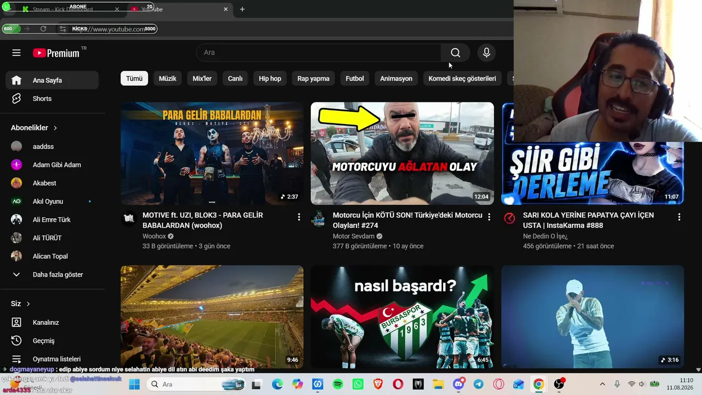Filter the feed by Hip hop
Viewport: 702px width, 395px height.
pyautogui.click(x=270, y=78)
